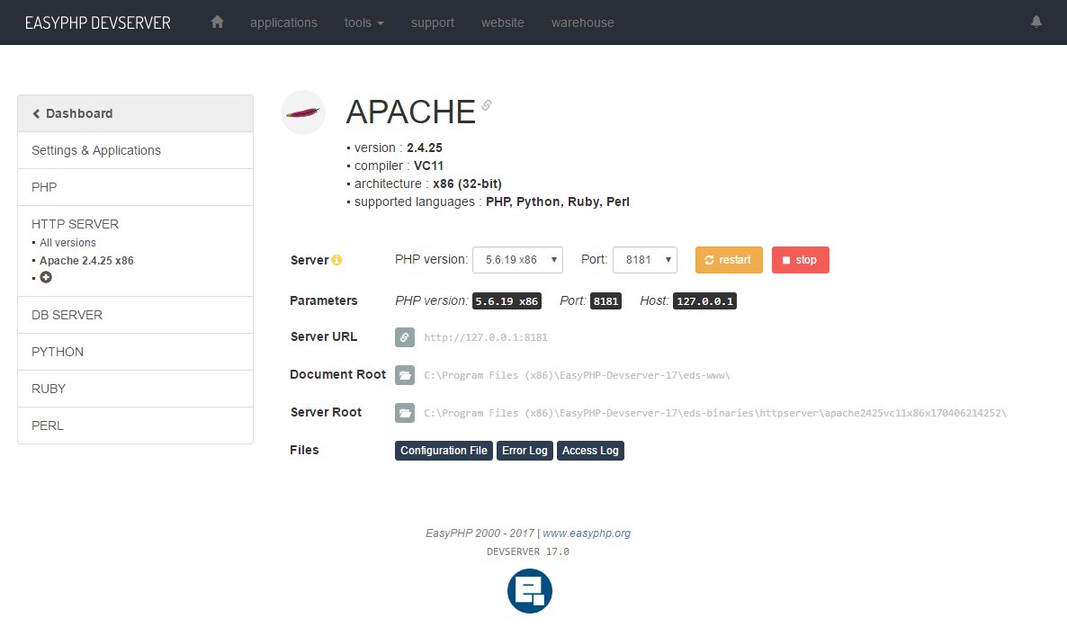Open the Error Log file
The image size is (1067, 636).
(525, 450)
